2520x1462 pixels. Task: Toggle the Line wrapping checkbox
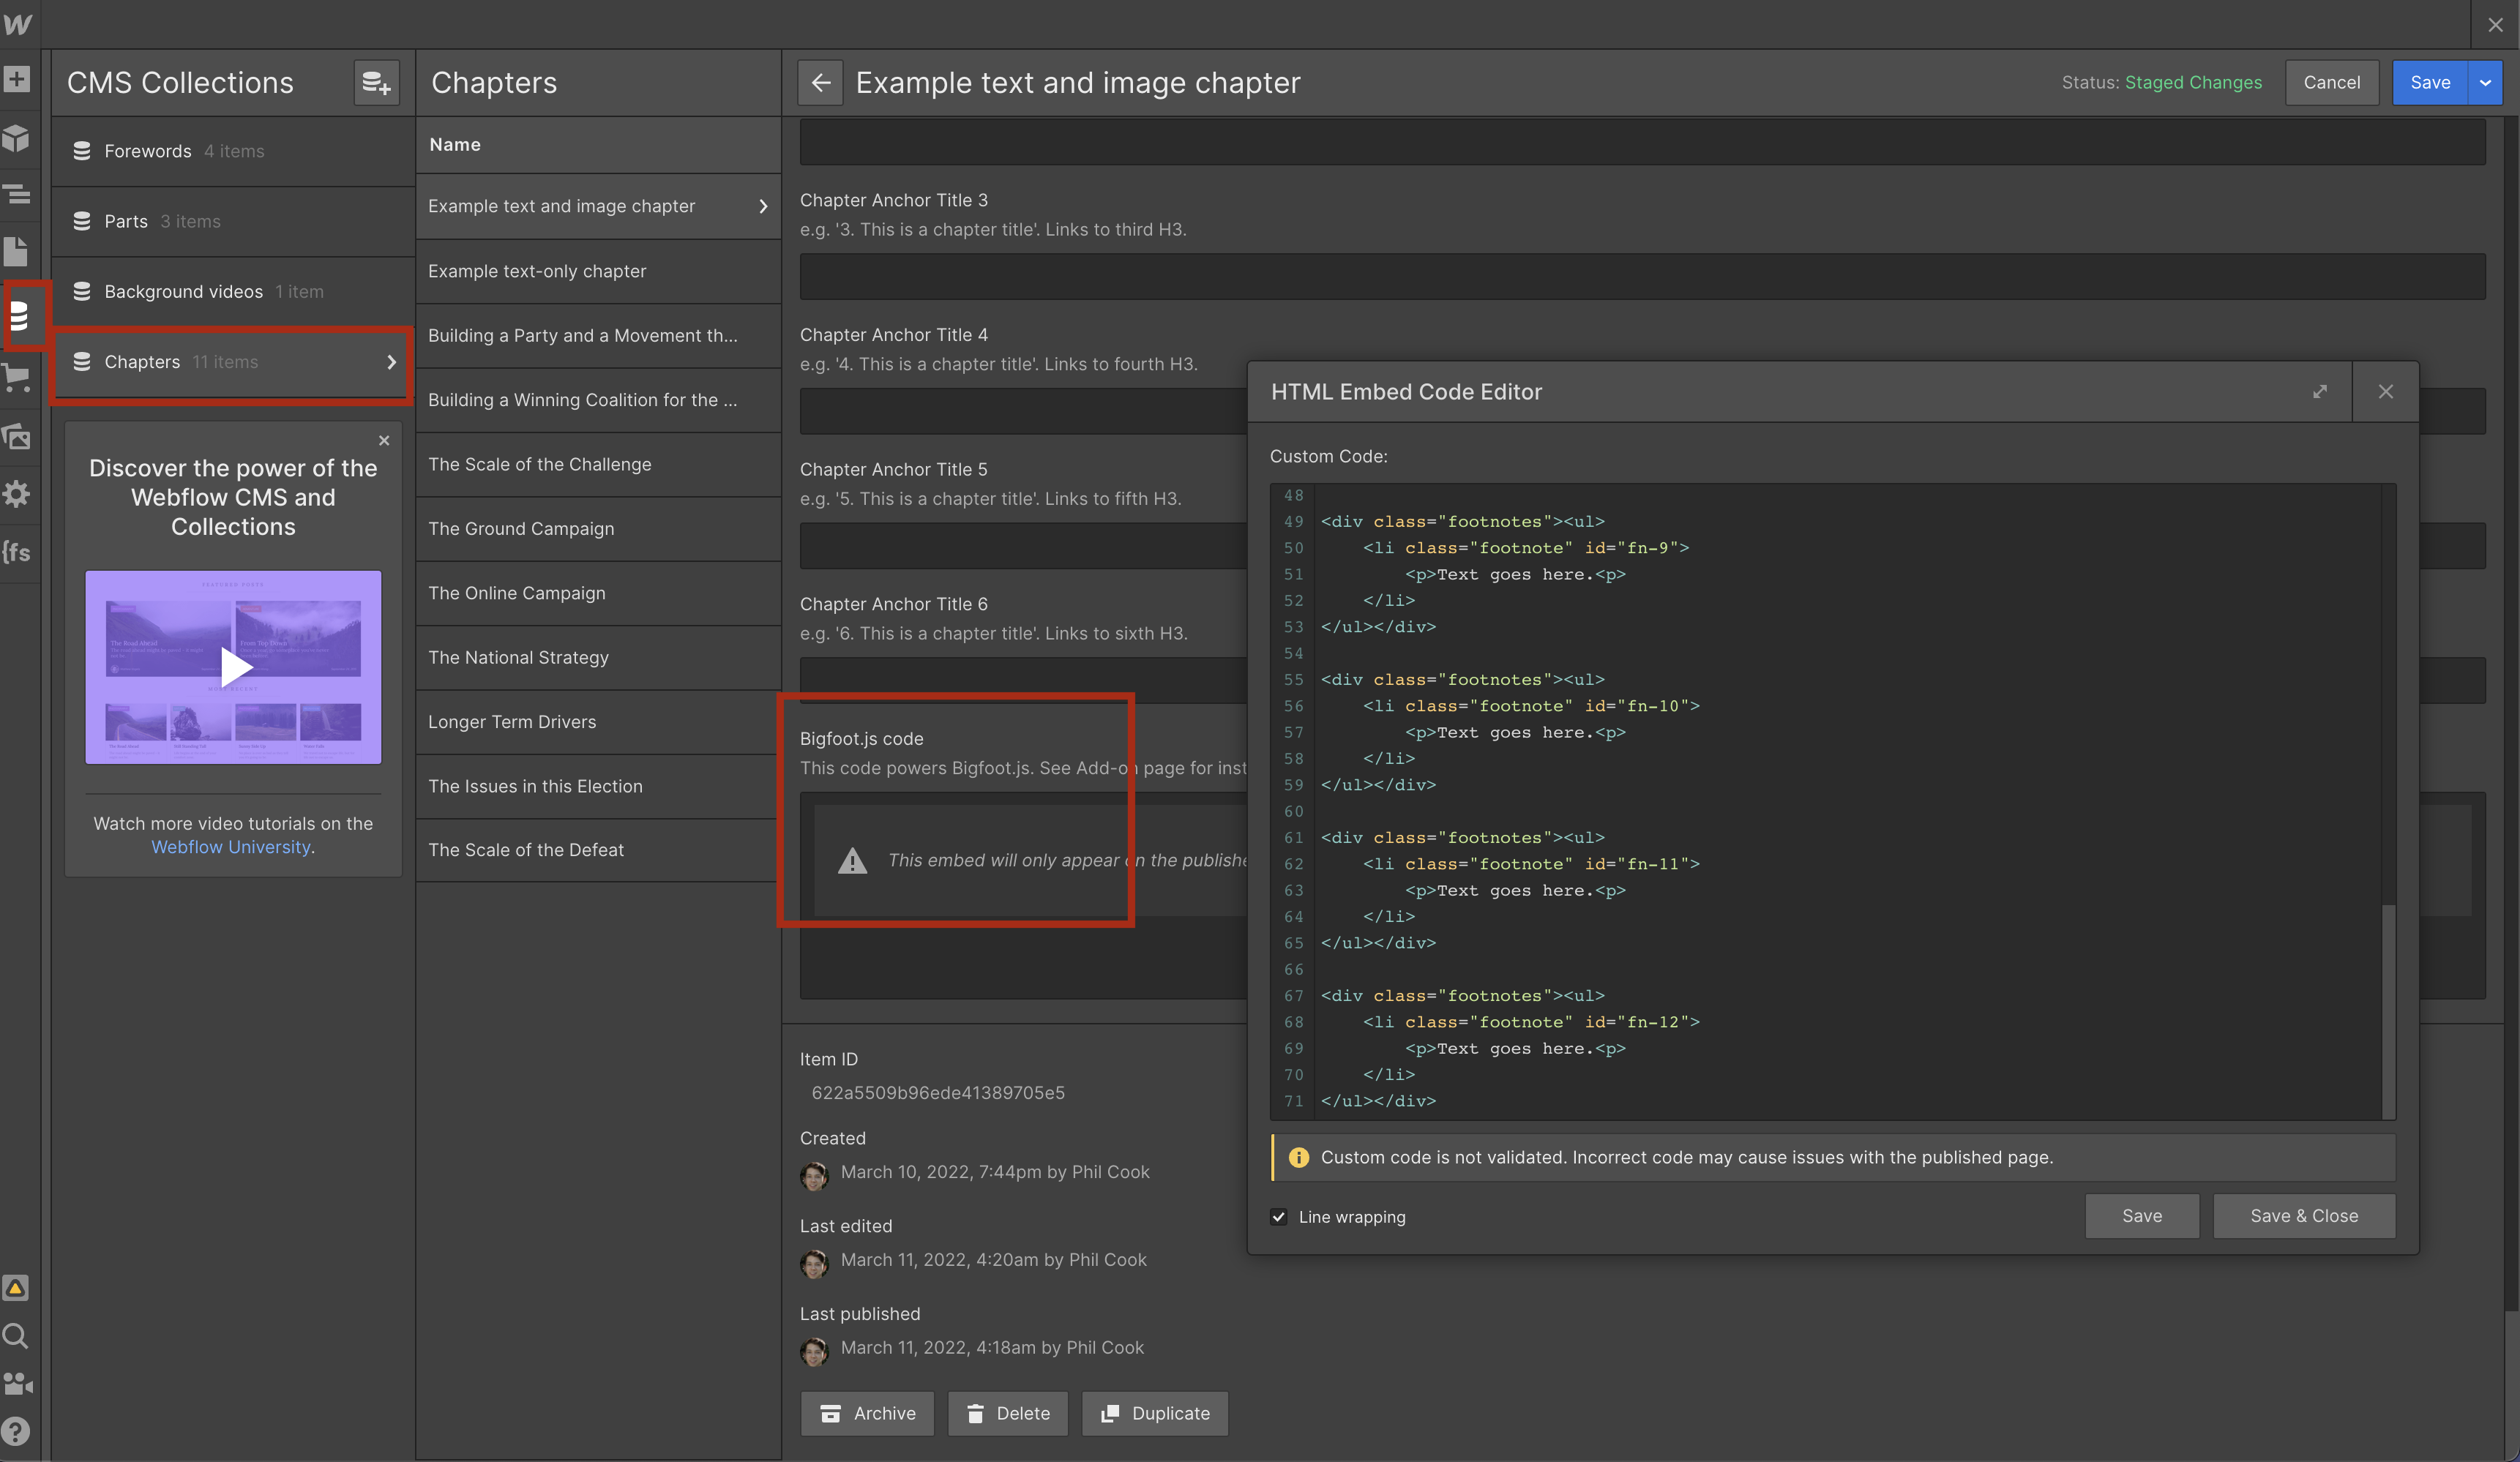pos(1278,1217)
